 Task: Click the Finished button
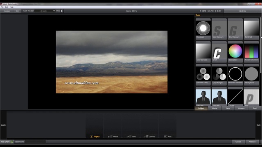[x=252, y=142]
